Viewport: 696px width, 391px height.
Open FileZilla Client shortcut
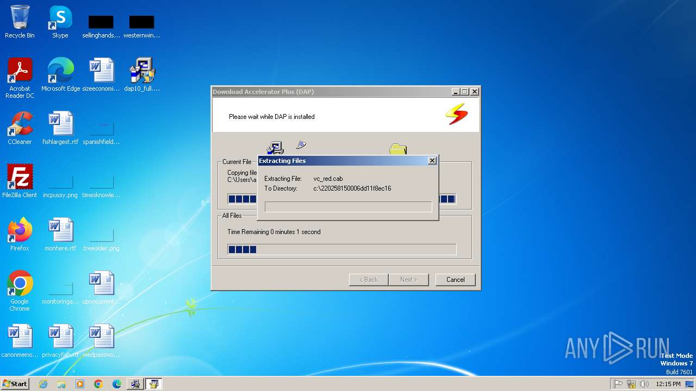point(20,181)
